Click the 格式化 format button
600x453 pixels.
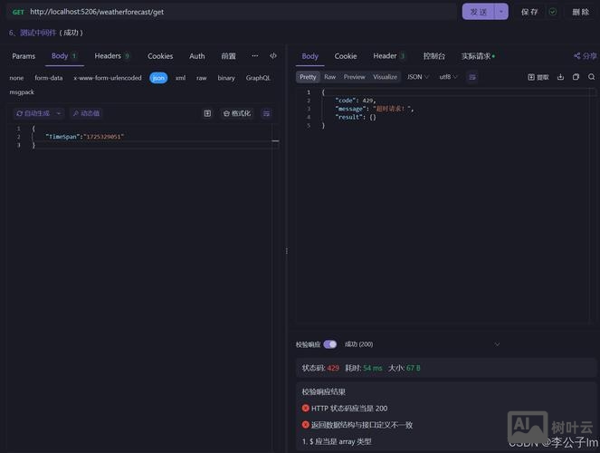(236, 113)
